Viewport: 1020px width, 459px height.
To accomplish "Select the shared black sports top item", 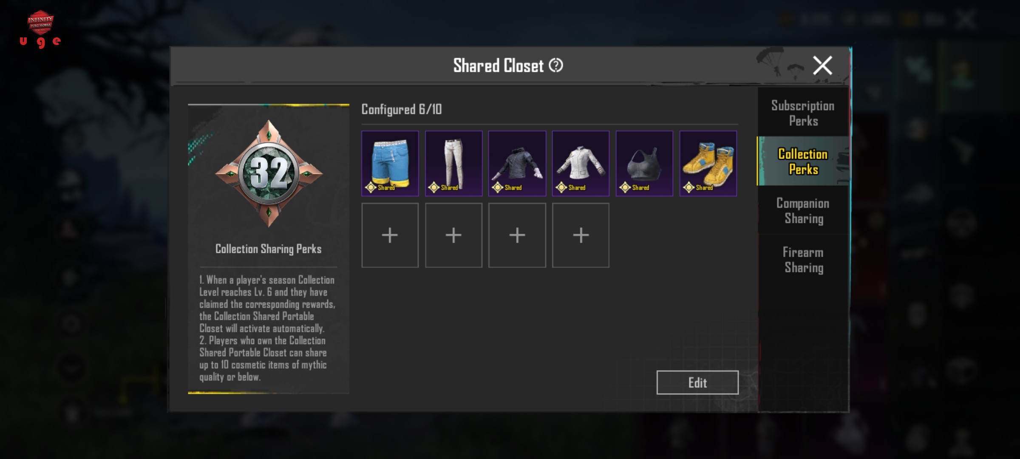I will point(644,164).
